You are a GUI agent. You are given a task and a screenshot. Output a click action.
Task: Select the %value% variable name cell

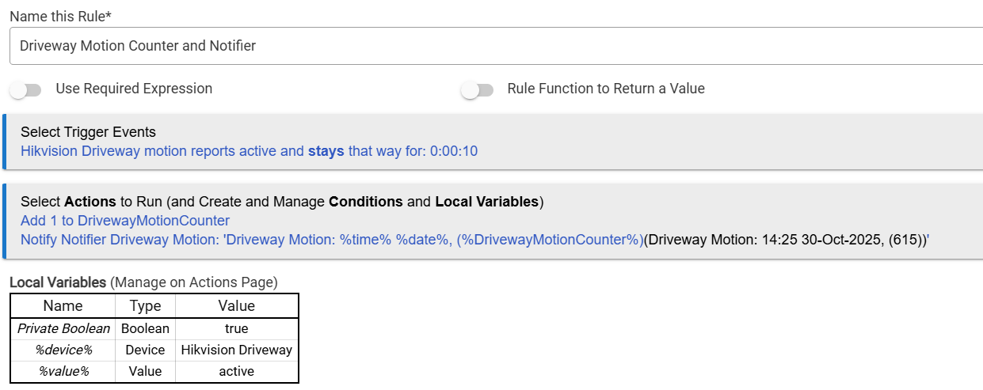click(x=63, y=371)
